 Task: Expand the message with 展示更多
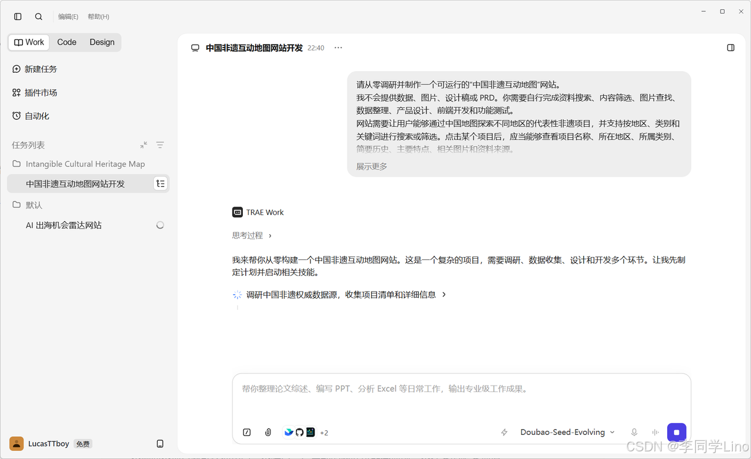[372, 167]
